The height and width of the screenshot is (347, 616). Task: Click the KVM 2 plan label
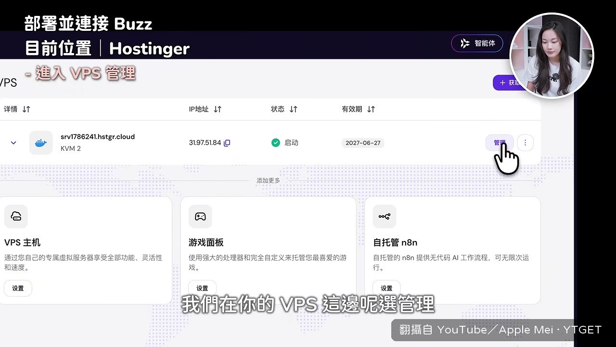pyautogui.click(x=71, y=148)
